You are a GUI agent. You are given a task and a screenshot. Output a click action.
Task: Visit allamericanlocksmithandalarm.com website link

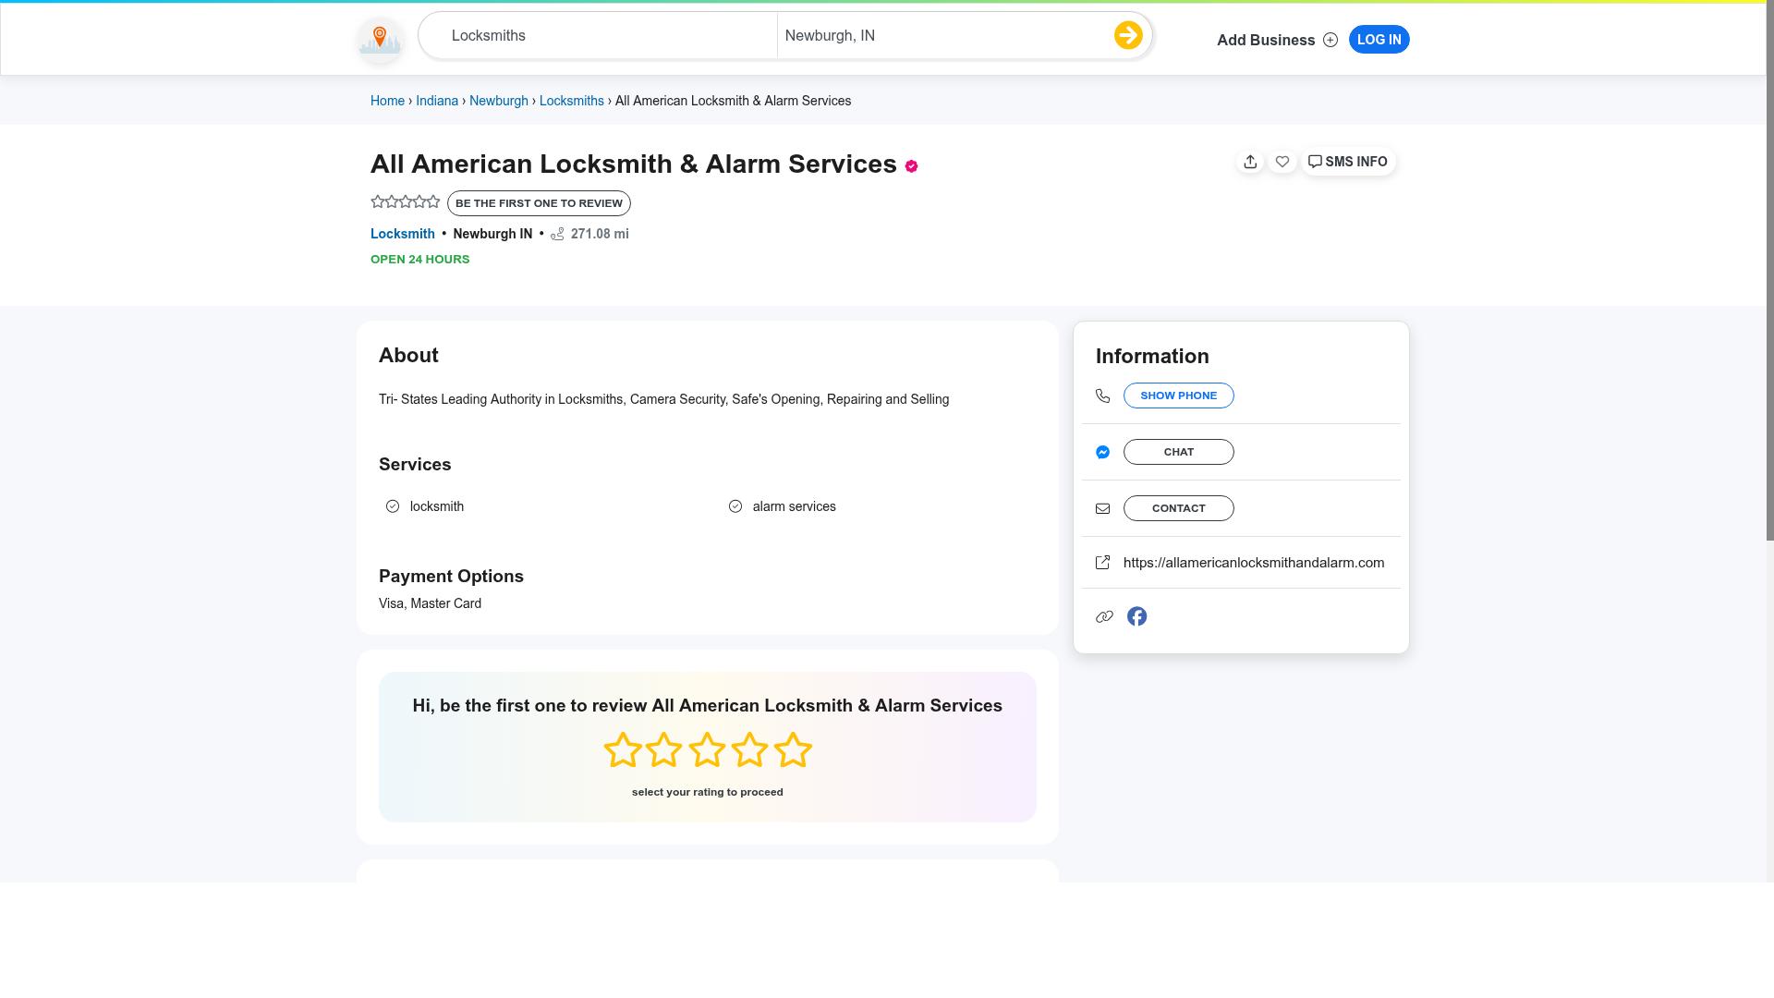(1254, 562)
